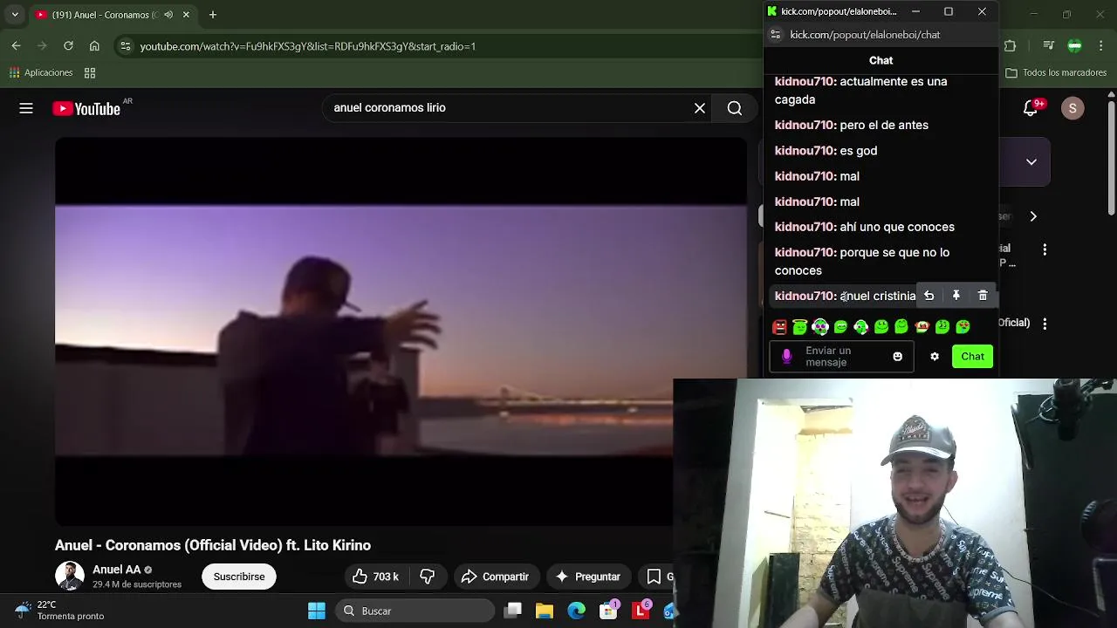Click the Preguntar button
The image size is (1117, 628).
click(x=587, y=577)
